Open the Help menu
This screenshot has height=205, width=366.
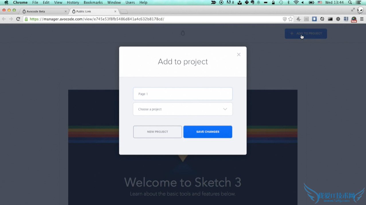click(x=143, y=3)
